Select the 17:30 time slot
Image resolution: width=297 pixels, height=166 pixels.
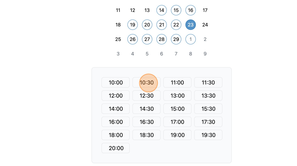coord(208,122)
